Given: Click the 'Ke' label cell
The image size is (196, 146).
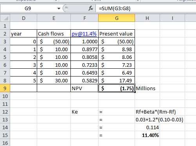Looking at the screenshot, I should [85, 112].
